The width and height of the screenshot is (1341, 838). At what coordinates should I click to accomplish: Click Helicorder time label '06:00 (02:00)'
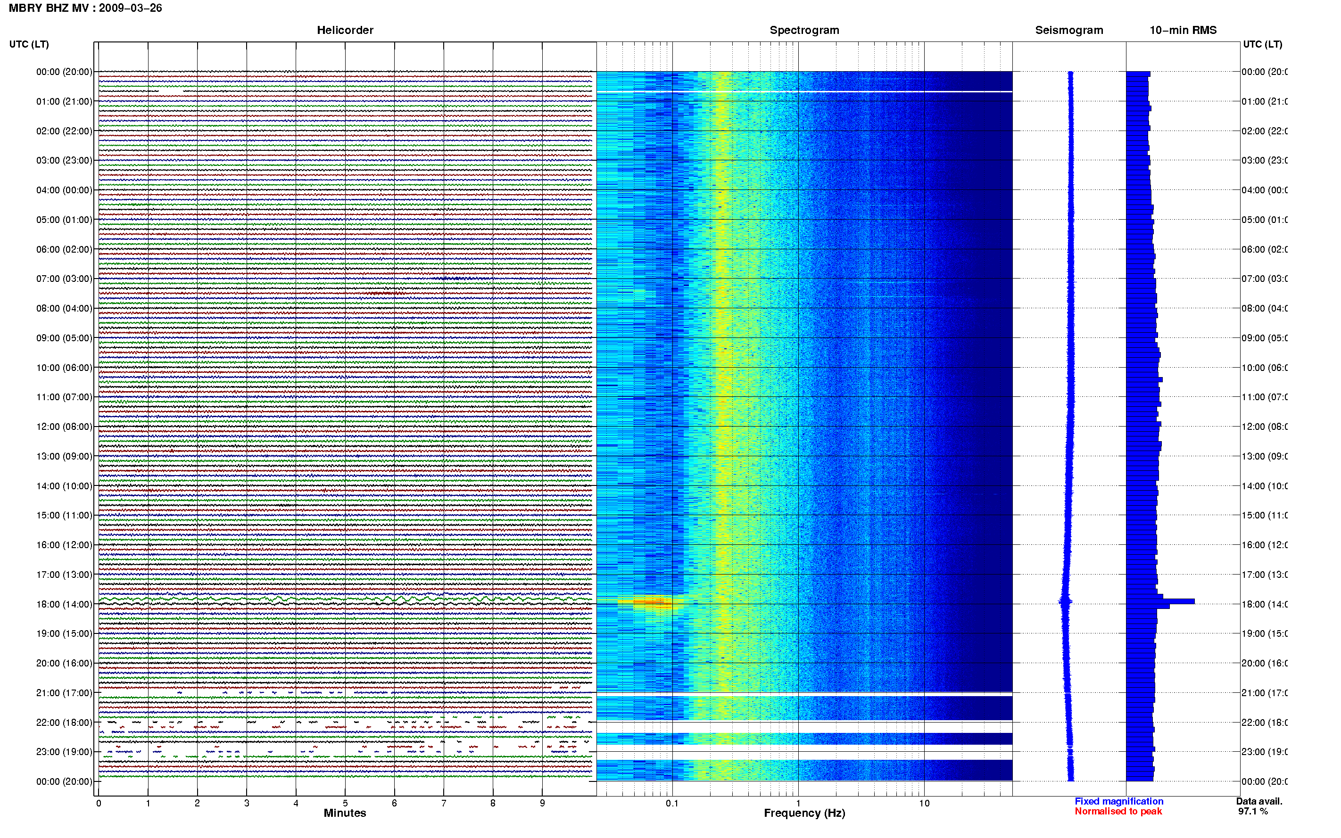64,249
